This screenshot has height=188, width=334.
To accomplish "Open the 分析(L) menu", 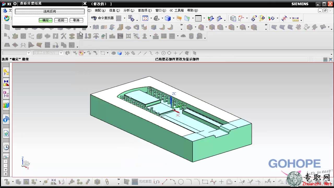I will (129, 10).
